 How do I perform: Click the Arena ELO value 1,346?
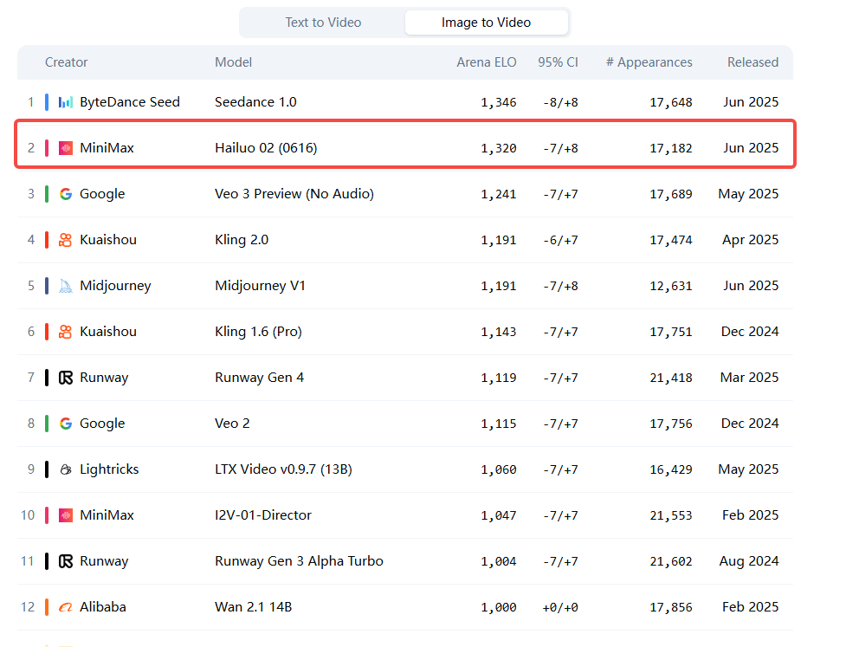click(499, 102)
